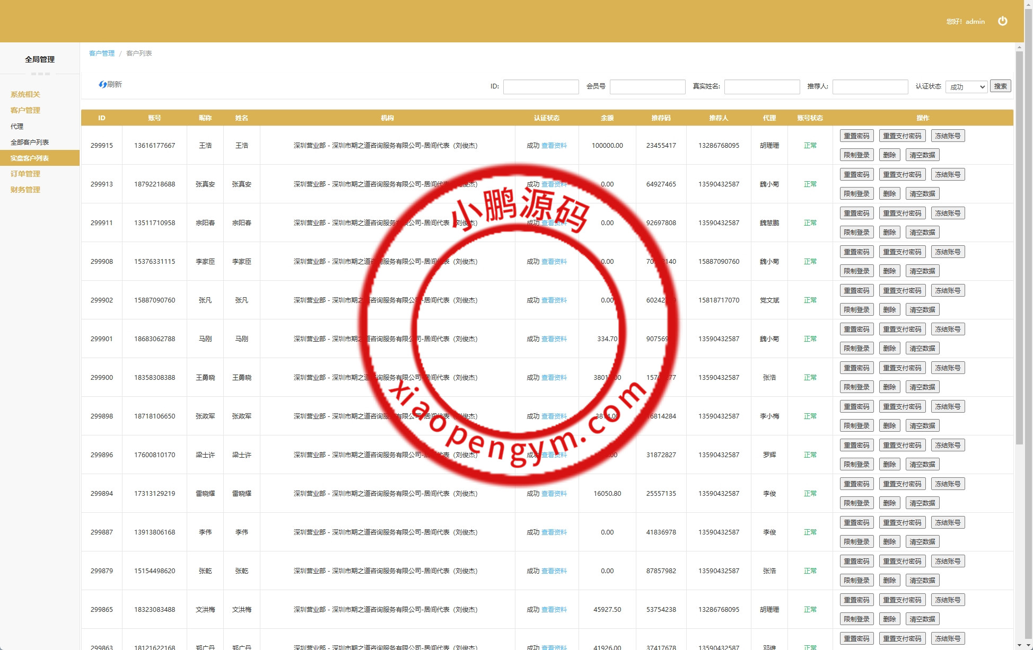Viewport: 1033px width, 650px height.
Task: Click 重置密码 for account 299915
Action: (856, 136)
